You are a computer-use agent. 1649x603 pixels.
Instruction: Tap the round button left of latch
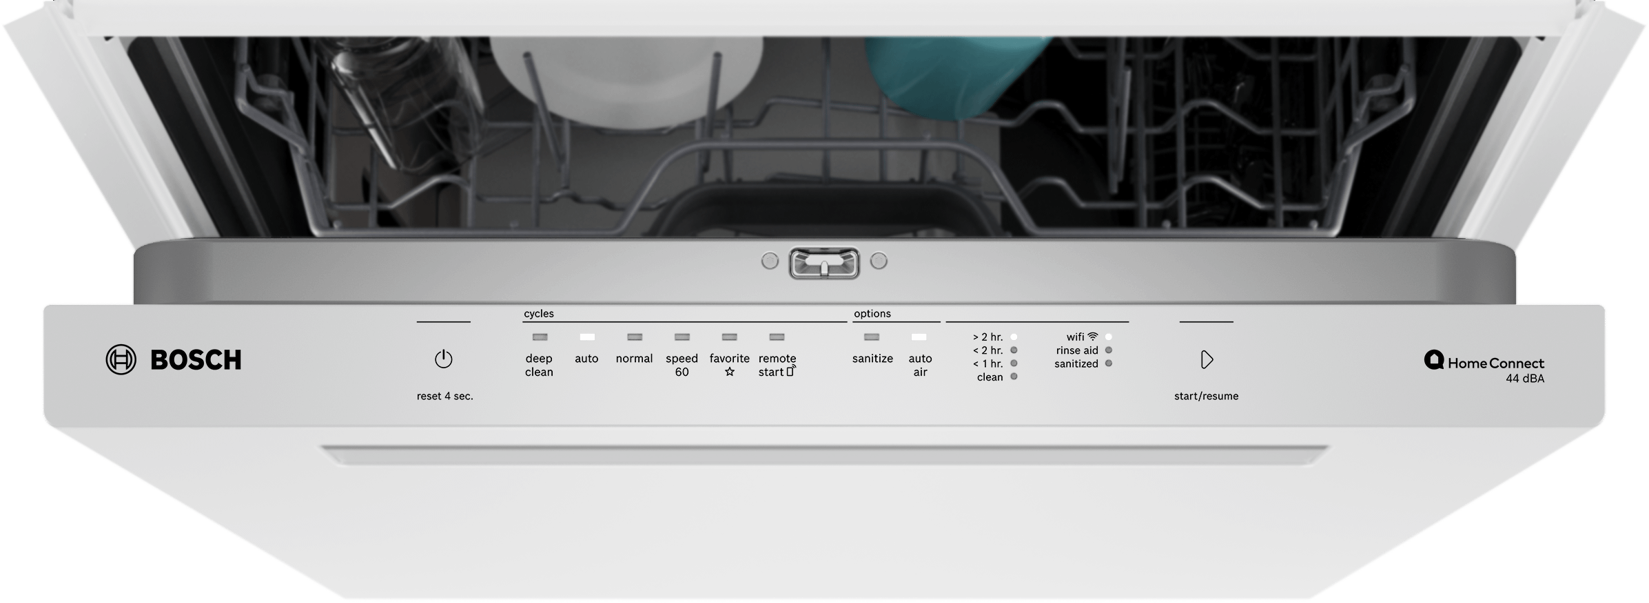(x=770, y=261)
